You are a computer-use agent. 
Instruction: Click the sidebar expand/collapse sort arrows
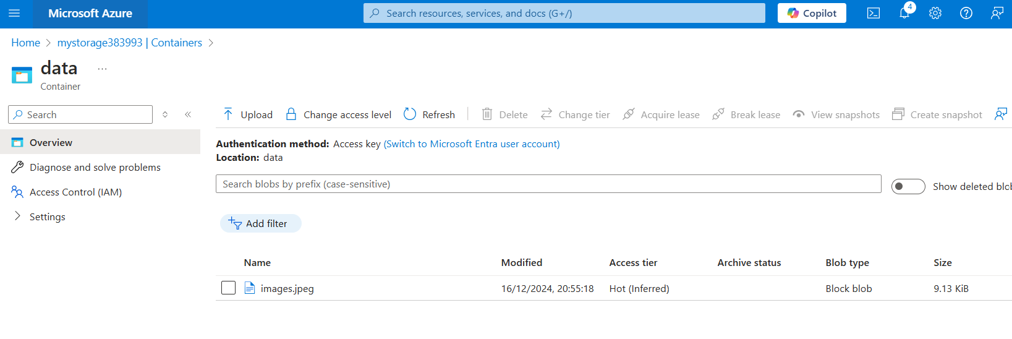pyautogui.click(x=165, y=114)
